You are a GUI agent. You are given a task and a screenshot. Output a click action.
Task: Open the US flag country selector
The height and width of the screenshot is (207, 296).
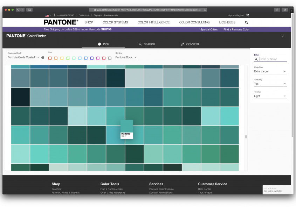pos(48,15)
